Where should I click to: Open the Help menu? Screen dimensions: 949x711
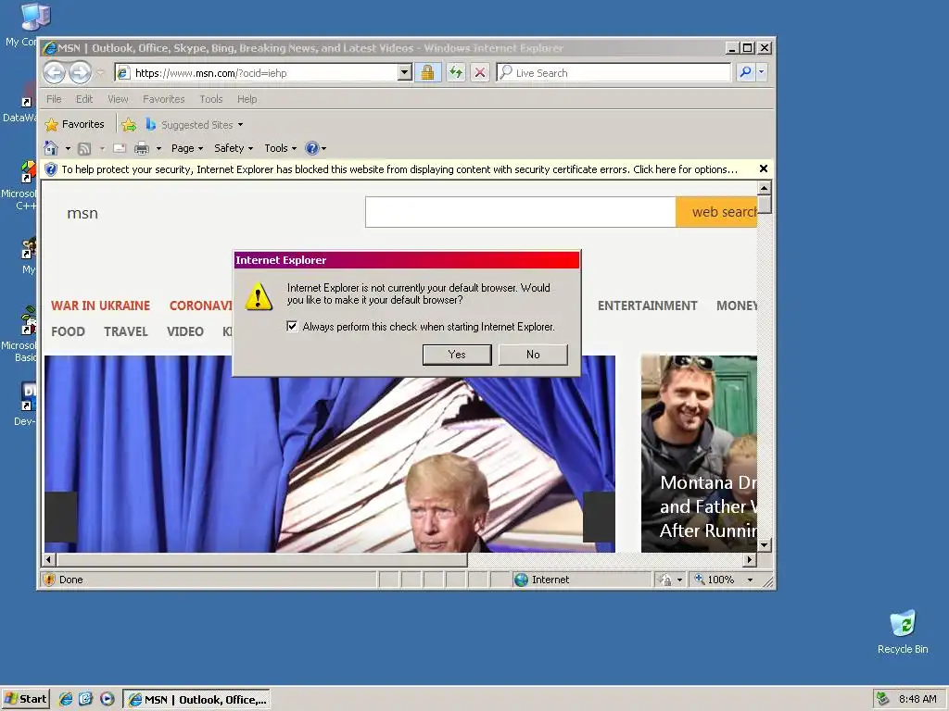(247, 99)
